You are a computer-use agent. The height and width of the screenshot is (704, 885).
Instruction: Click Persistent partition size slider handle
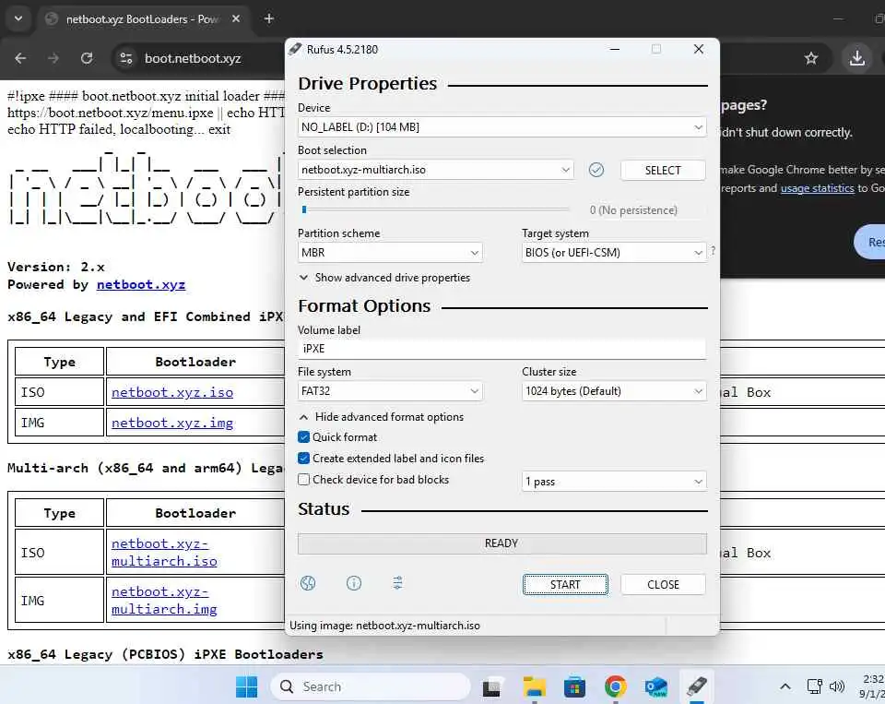point(304,209)
